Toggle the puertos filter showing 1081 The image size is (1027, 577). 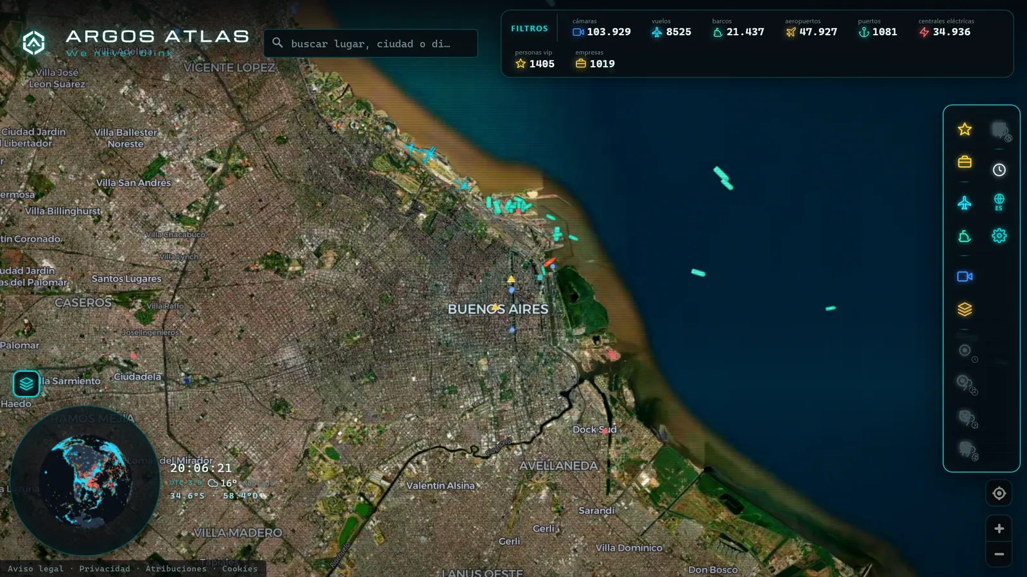[877, 28]
